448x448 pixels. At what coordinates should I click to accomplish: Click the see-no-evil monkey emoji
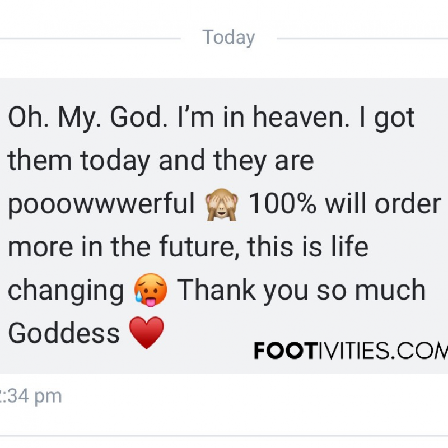click(222, 204)
